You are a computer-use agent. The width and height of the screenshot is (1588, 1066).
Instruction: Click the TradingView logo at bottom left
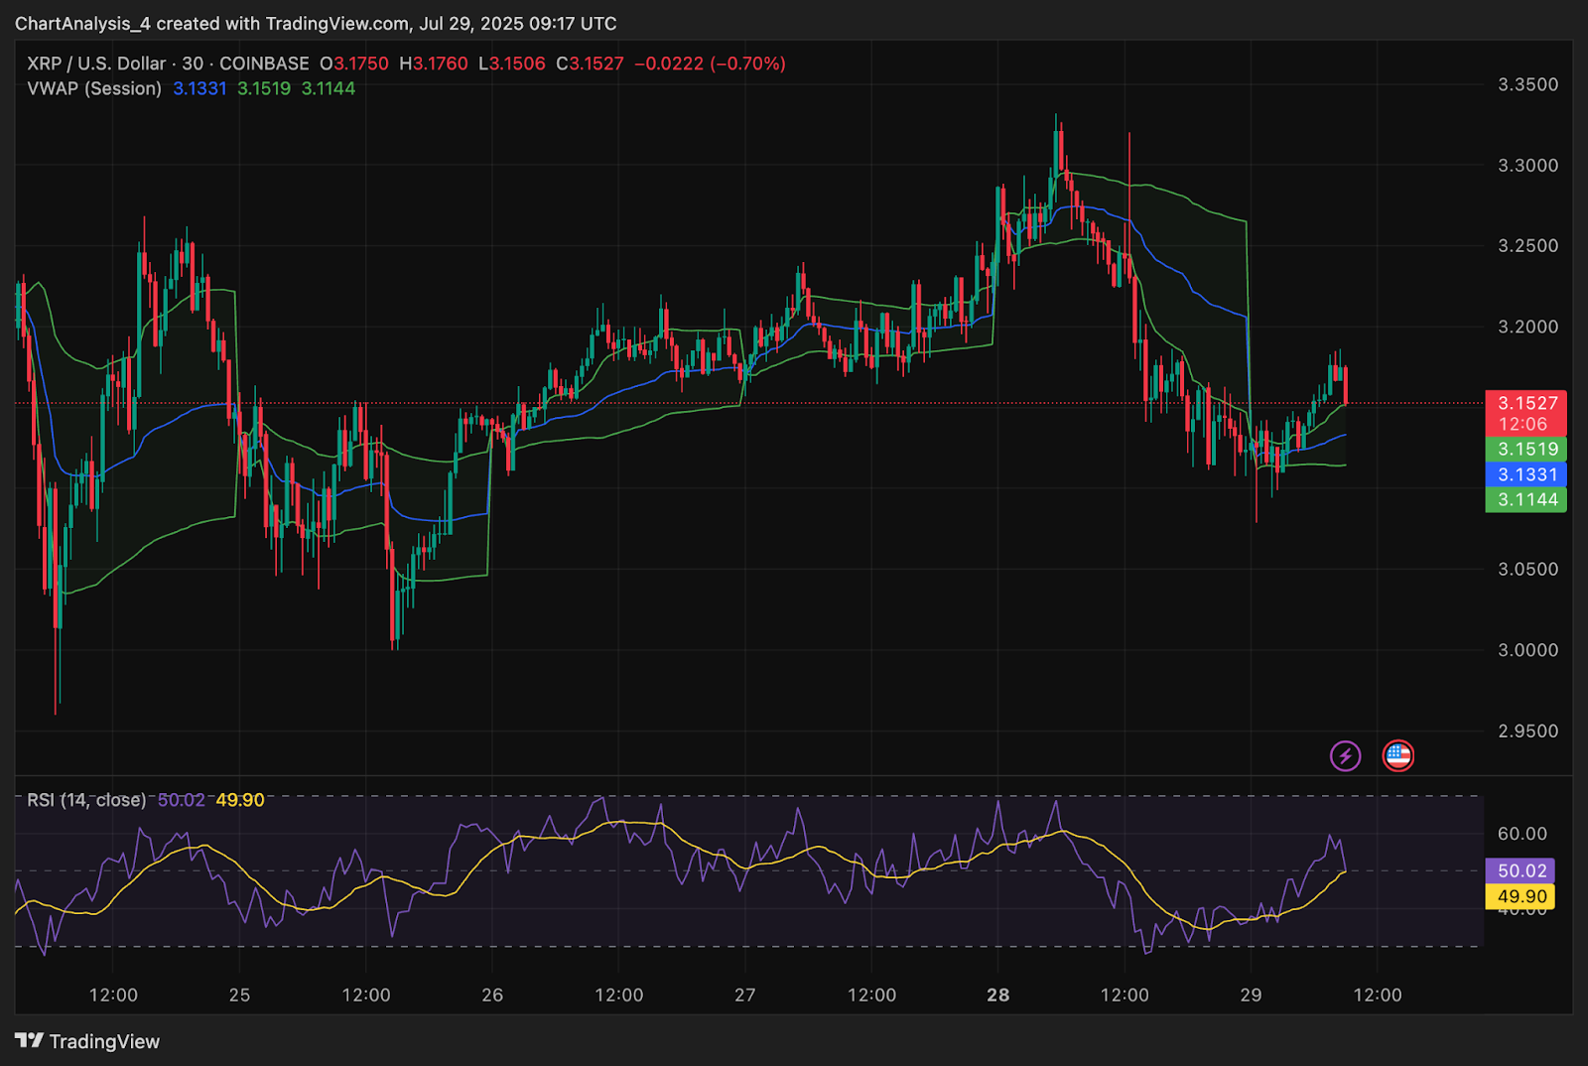pos(87,1041)
